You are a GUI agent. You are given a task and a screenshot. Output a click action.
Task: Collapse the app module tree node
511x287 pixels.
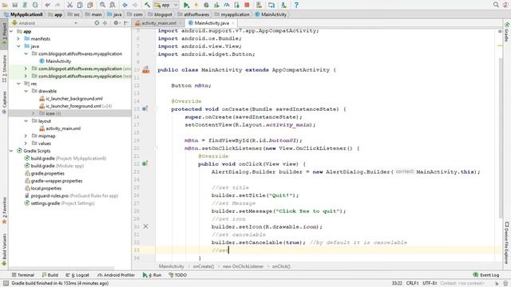point(12,31)
